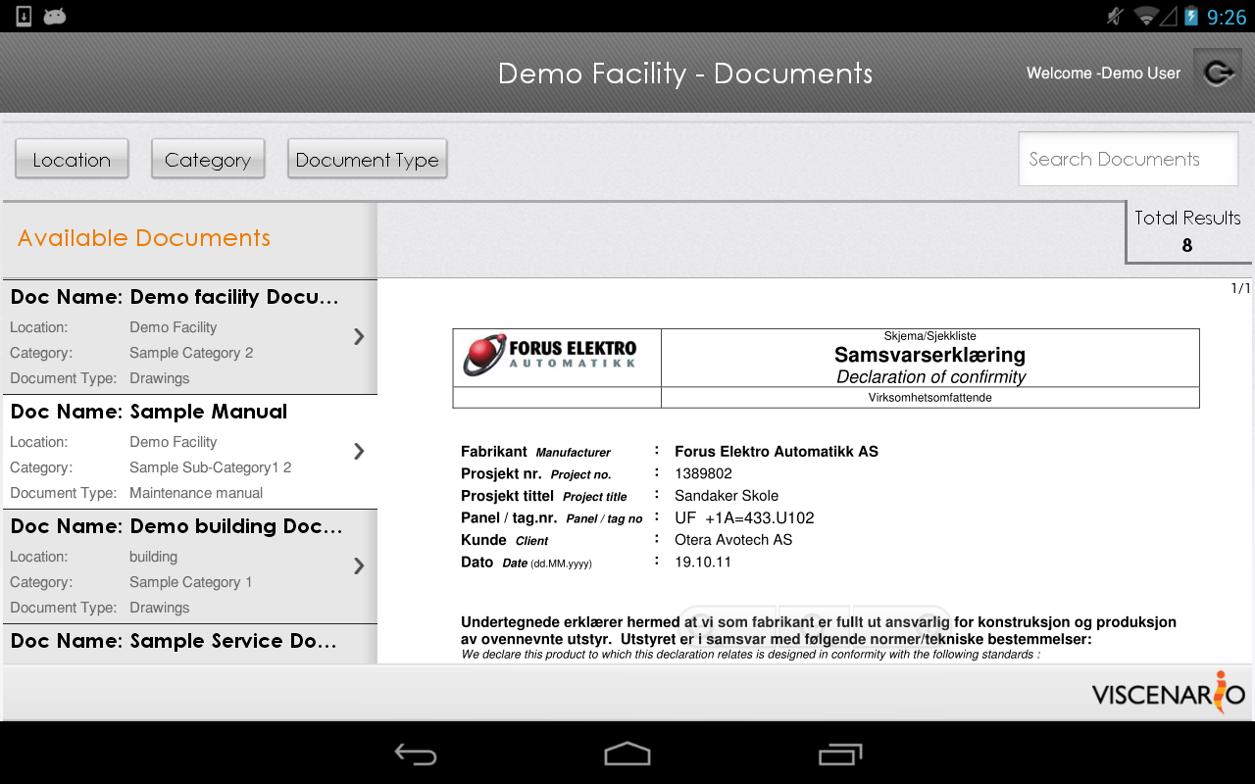Tap the battery icon in status bar
Viewport: 1255px width, 784px height.
tap(1191, 16)
